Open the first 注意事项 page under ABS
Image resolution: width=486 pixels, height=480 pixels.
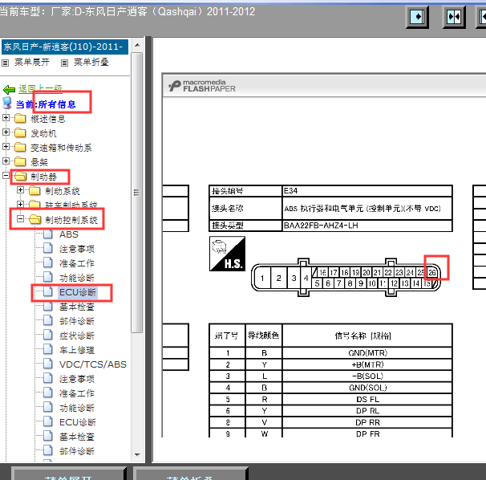click(x=77, y=249)
